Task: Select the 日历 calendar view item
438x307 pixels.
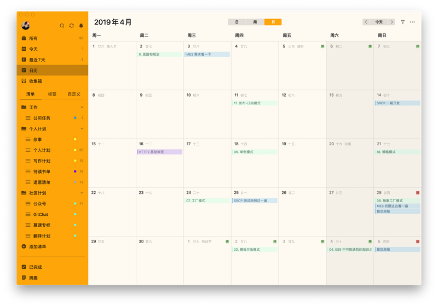Action: (52, 70)
